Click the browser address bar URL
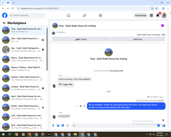The height and width of the screenshot is (137, 171). coord(40,9)
